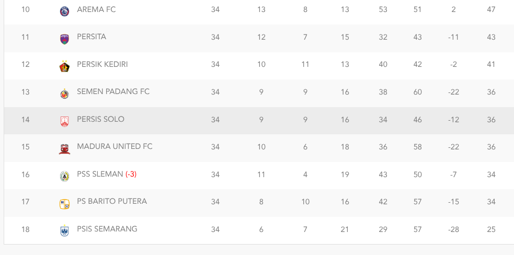This screenshot has width=514, height=255.
Task: Click the Semen Padang FC logo
Action: point(65,94)
